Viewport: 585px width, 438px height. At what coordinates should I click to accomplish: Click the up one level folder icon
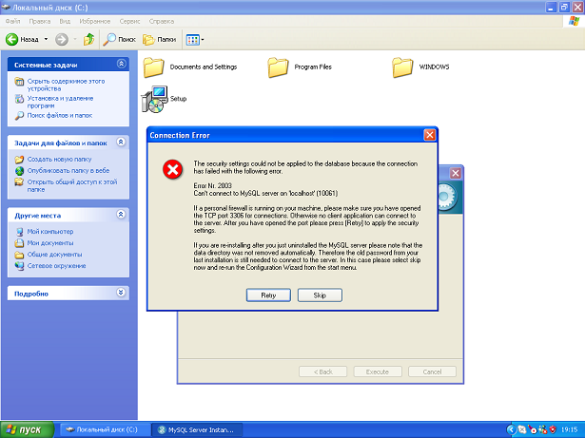(88, 39)
